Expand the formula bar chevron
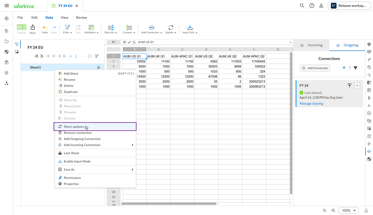The height and width of the screenshot is (215, 373). pyautogui.click(x=290, y=42)
